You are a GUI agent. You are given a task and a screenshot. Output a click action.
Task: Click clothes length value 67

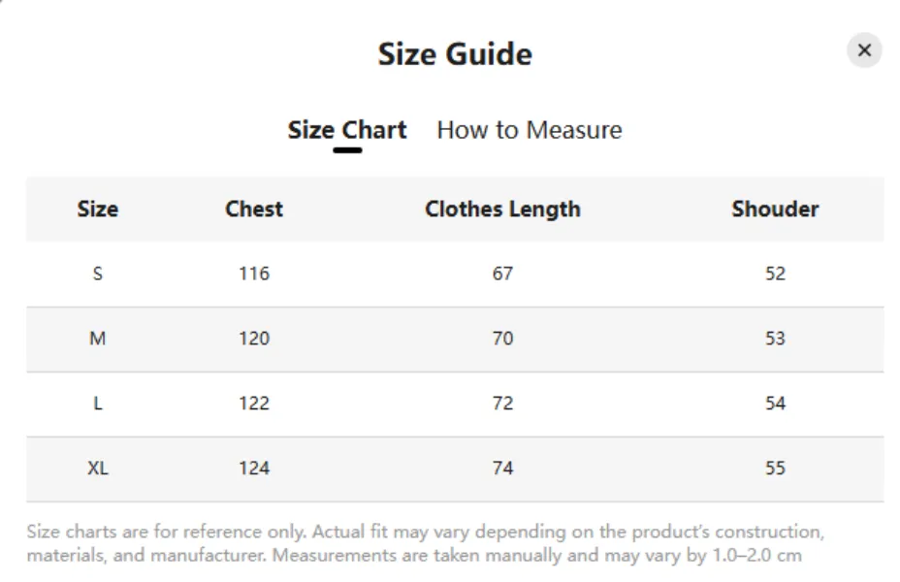click(x=502, y=274)
